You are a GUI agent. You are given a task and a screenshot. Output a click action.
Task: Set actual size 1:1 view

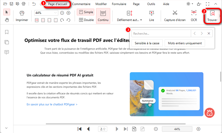coord(37,20)
